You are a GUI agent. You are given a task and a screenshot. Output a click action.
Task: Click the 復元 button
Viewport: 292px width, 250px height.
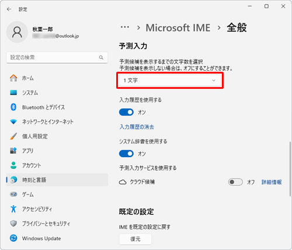coord(135,239)
